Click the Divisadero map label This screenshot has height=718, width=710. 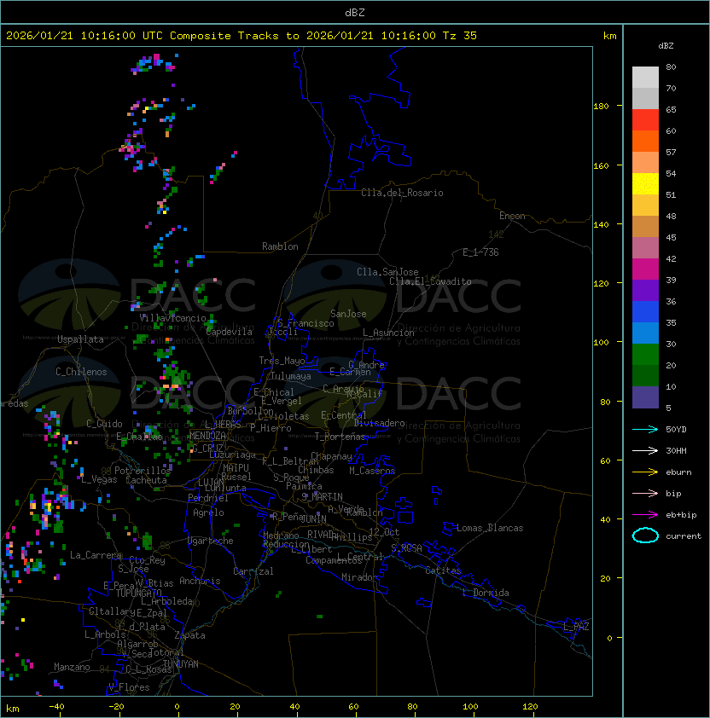tap(380, 423)
